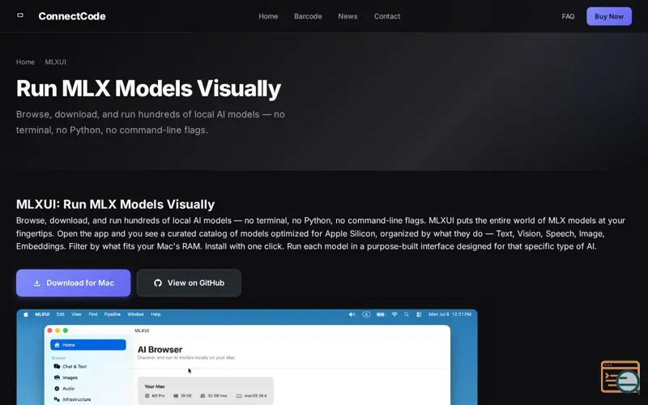Click the Download for Mac button
This screenshot has width=648, height=405.
[73, 283]
